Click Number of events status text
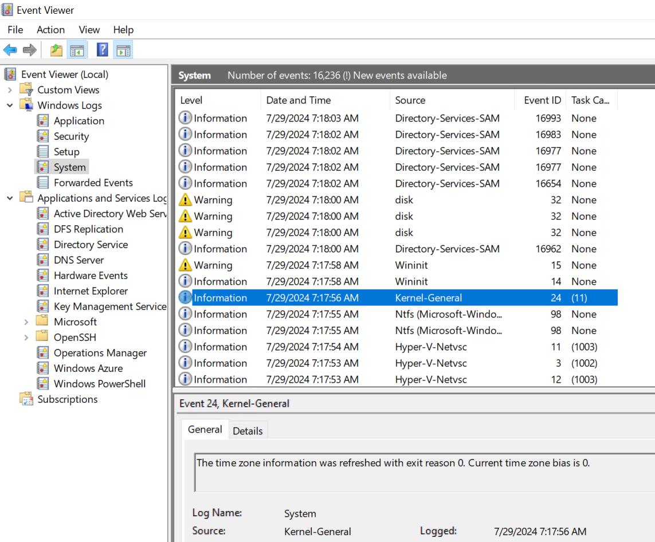Image resolution: width=655 pixels, height=542 pixels. [x=337, y=75]
